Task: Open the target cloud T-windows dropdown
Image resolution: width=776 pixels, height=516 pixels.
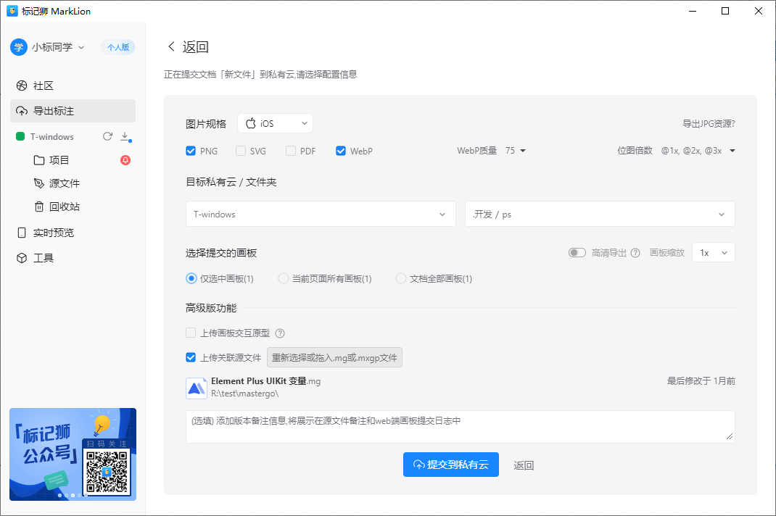Action: tap(321, 215)
